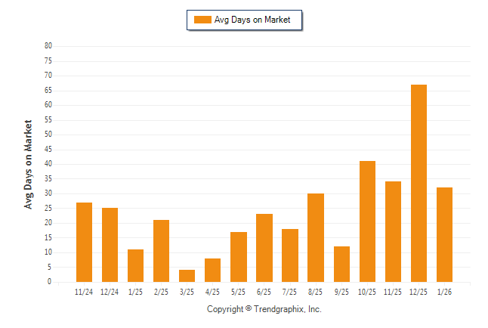Select the bar for 12/24
This screenshot has width=488, height=328.
coord(110,245)
